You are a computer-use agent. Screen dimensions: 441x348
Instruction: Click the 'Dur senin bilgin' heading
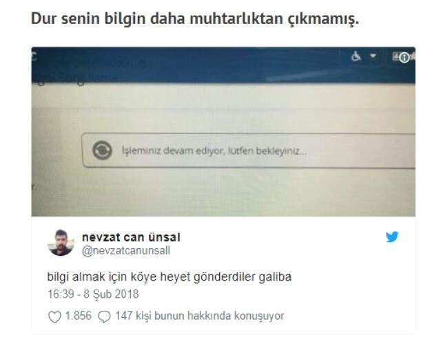195,19
